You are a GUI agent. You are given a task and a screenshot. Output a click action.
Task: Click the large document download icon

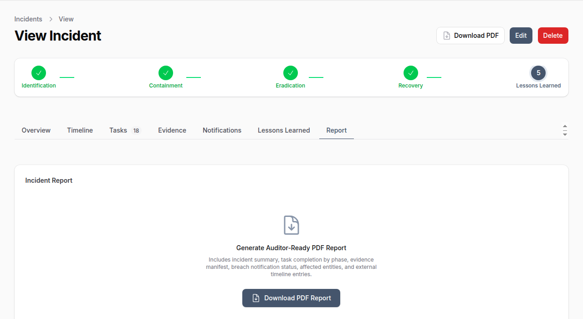tap(291, 225)
